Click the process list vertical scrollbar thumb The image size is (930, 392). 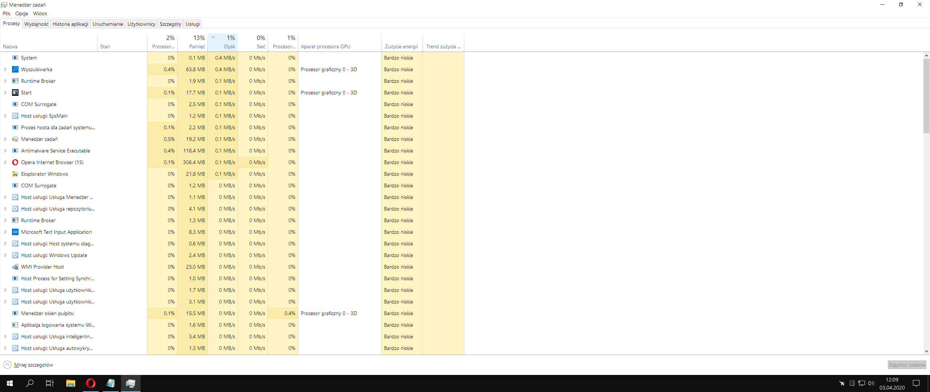click(x=926, y=96)
